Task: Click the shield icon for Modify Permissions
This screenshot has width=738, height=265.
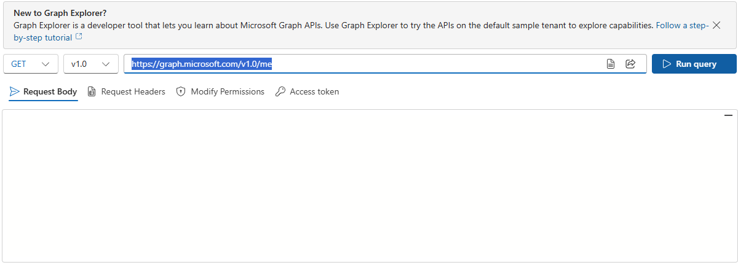Action: (181, 91)
